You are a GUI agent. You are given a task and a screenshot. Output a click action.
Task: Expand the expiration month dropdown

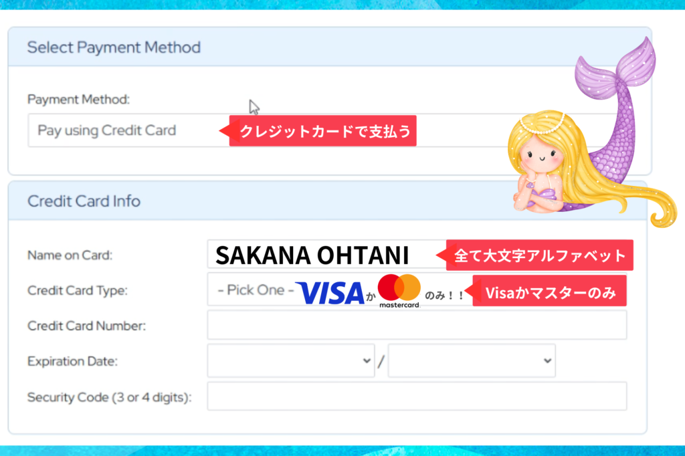[x=291, y=361]
